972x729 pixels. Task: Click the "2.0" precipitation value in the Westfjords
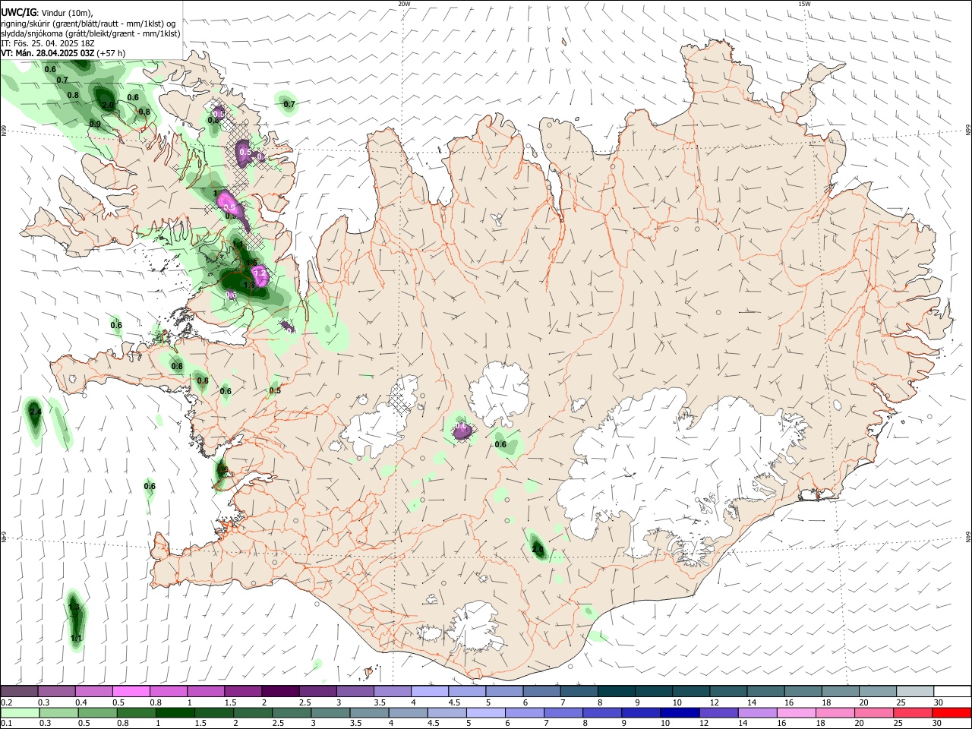tap(108, 105)
